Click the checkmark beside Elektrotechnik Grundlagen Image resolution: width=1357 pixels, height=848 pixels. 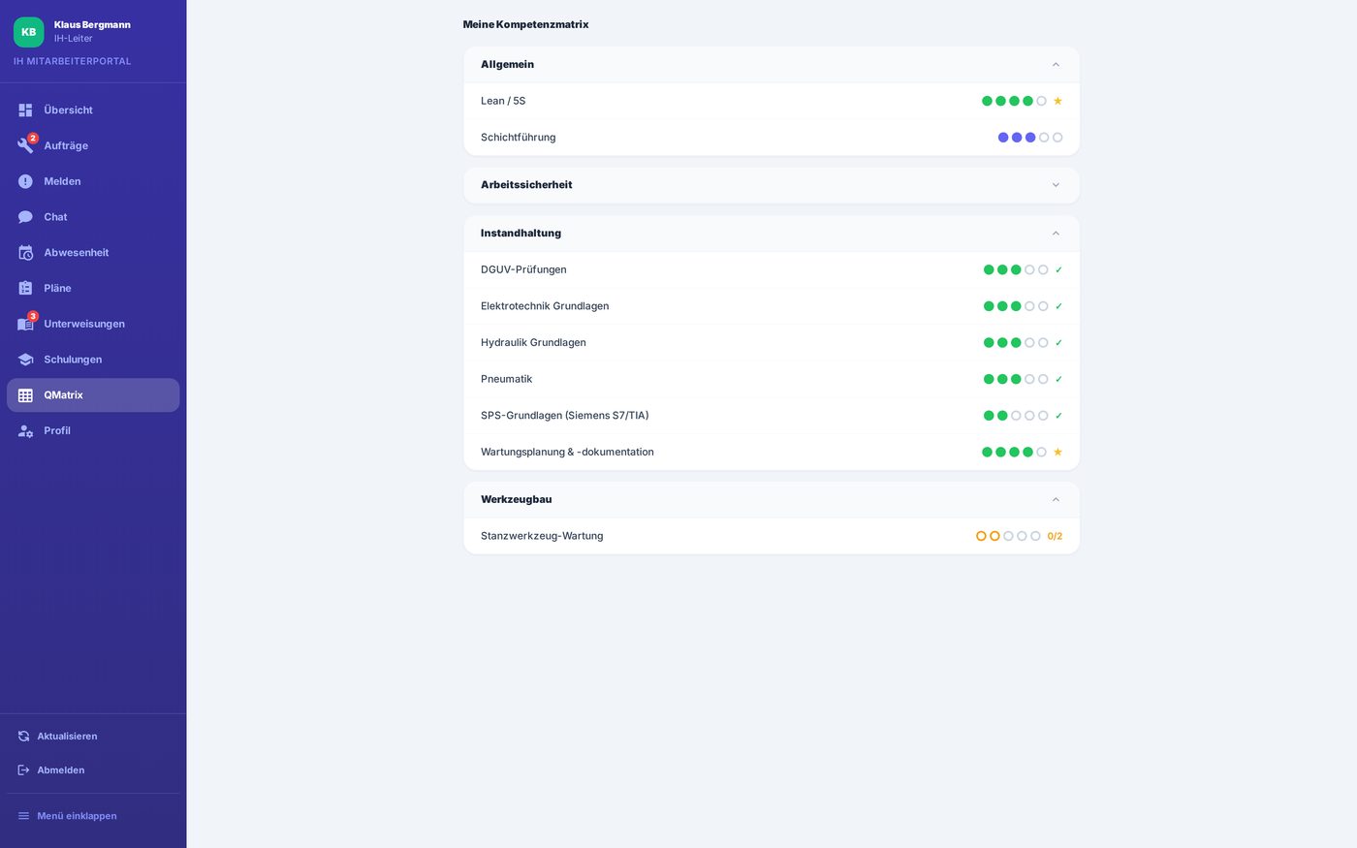pos(1058,306)
